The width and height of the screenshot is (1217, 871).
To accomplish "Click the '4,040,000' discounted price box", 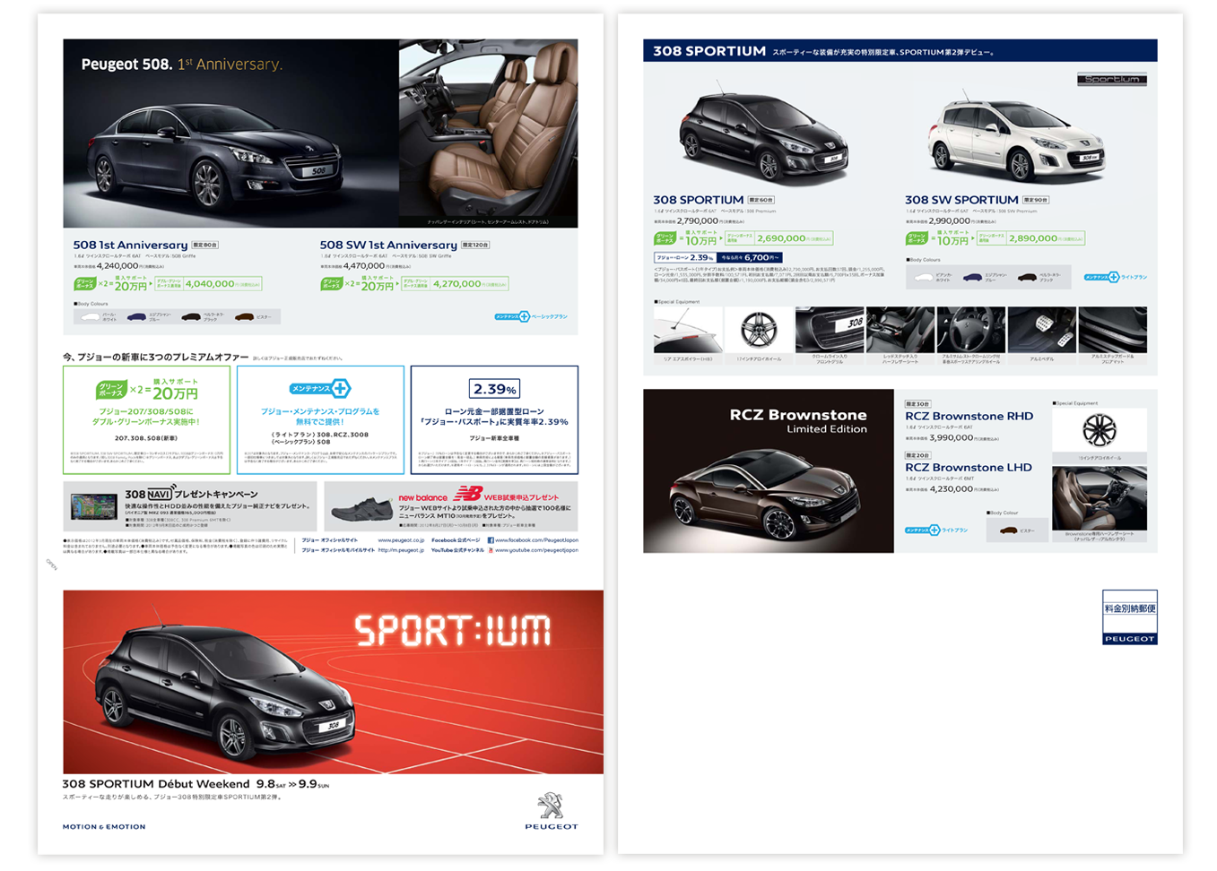I will pos(208,284).
